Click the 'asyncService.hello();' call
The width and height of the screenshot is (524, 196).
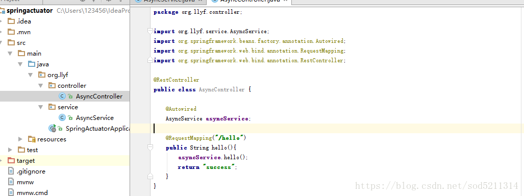point(213,157)
